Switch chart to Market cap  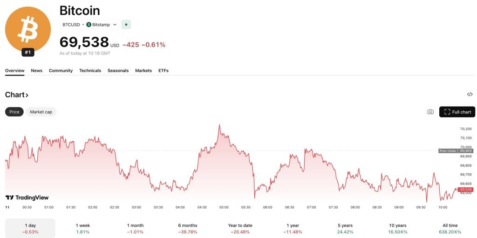[41, 112]
